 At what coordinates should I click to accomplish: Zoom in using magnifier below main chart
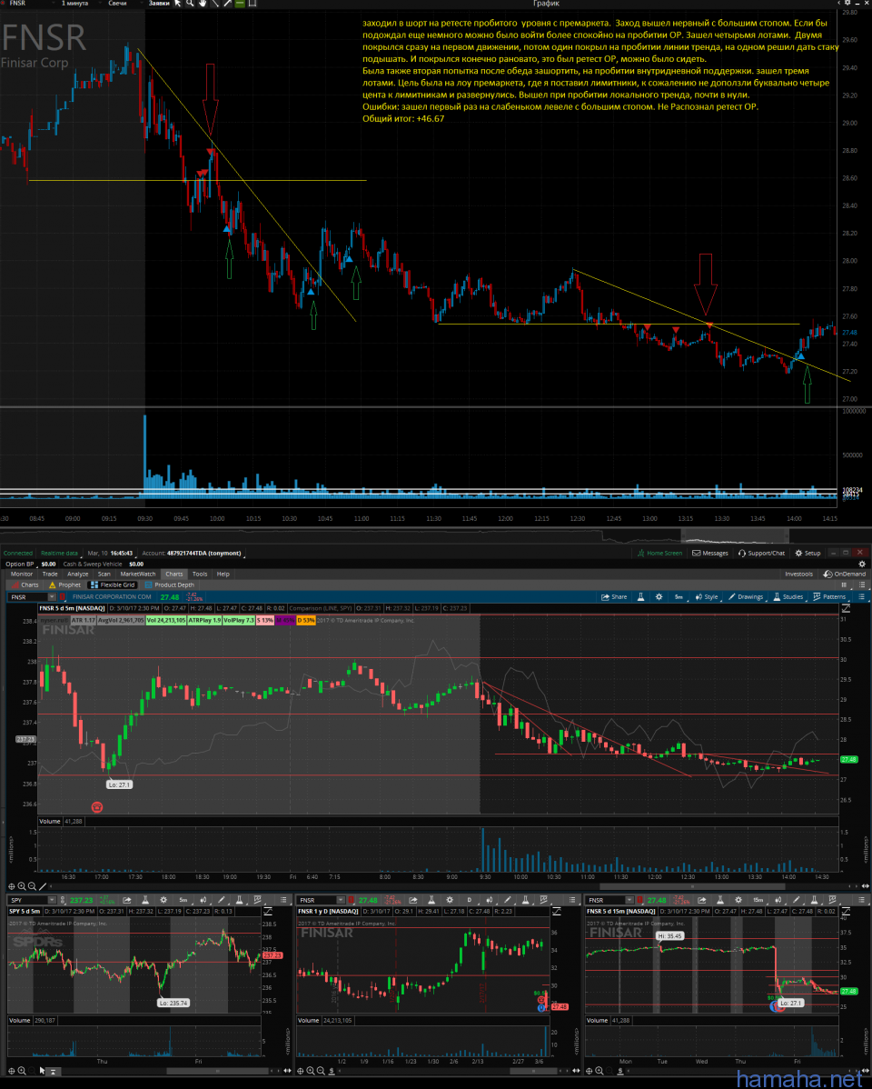[x=22, y=886]
